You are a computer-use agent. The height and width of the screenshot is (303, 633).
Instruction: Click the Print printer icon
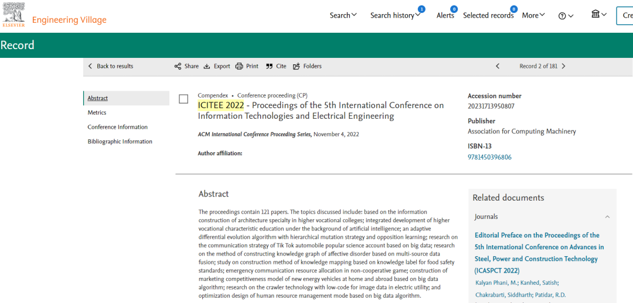239,66
